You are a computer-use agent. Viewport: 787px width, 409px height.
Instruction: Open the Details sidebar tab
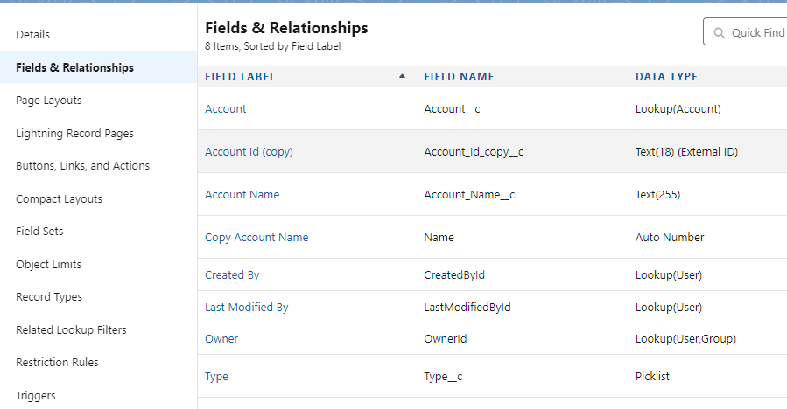tap(32, 35)
